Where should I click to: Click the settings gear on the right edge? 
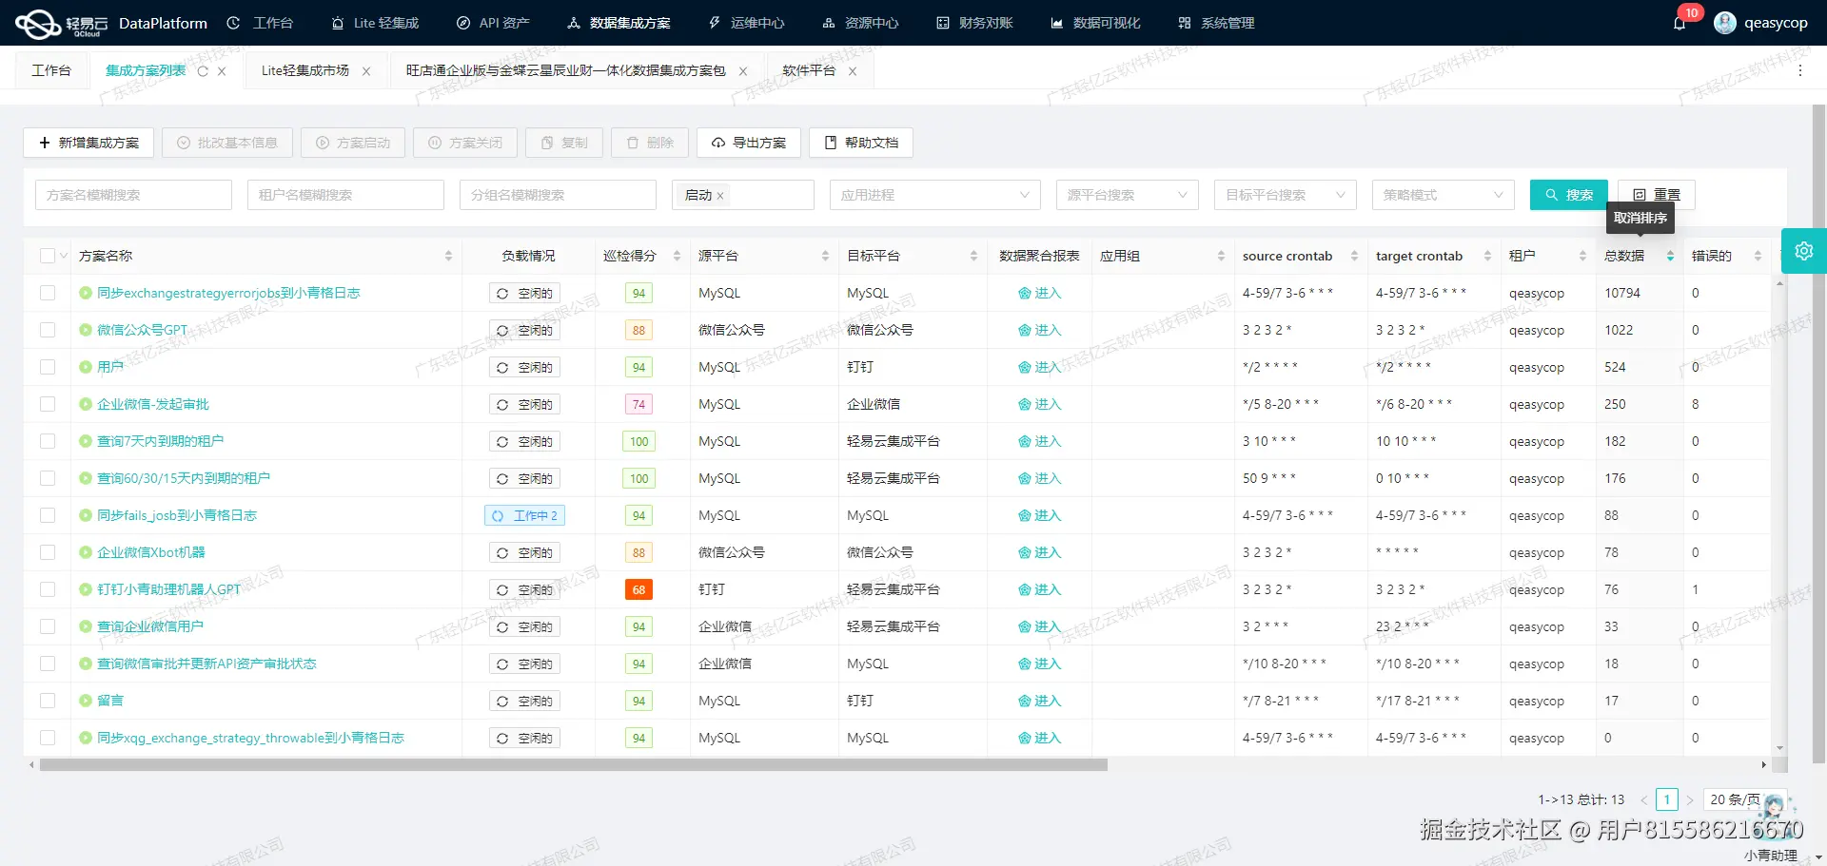click(x=1803, y=251)
